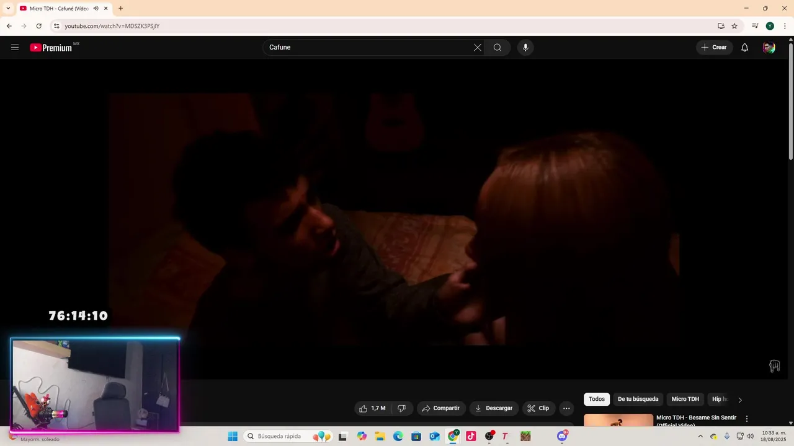Show hidden system tray icons

[700, 436]
